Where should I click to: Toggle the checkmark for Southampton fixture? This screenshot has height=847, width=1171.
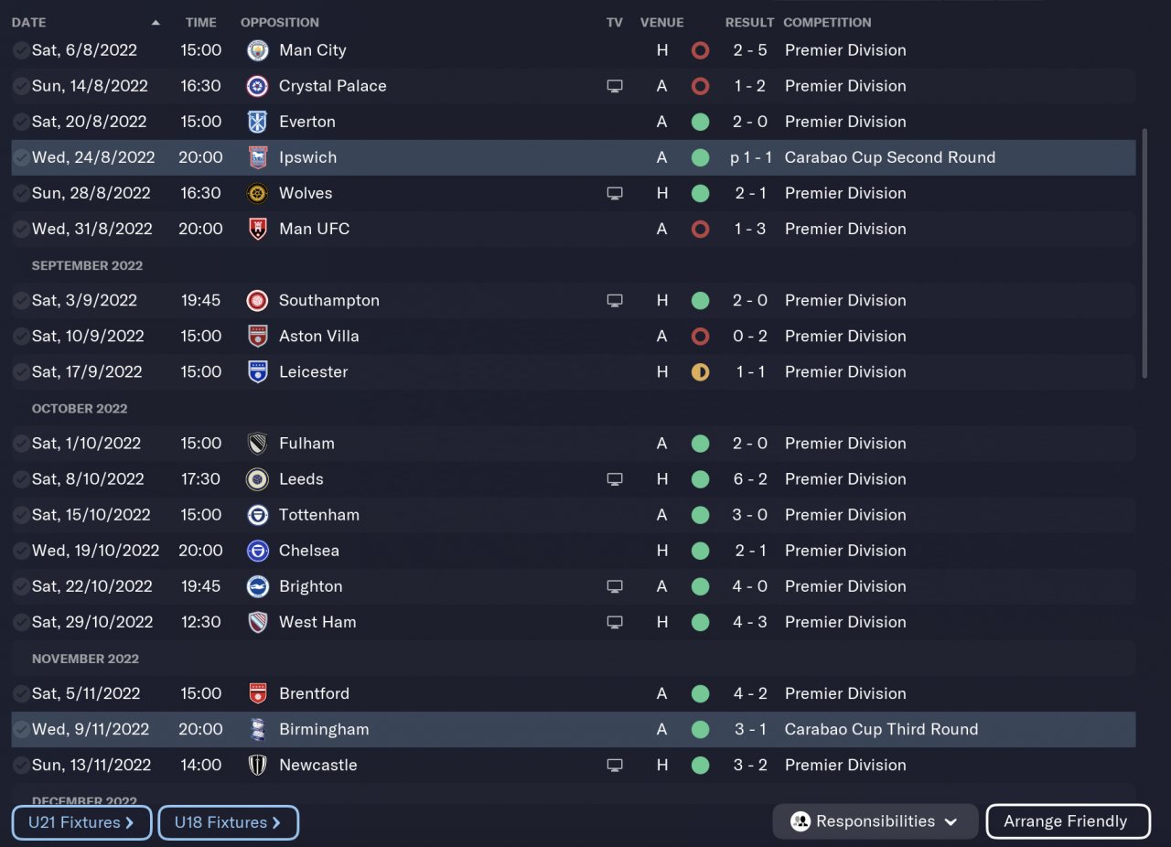pos(21,300)
